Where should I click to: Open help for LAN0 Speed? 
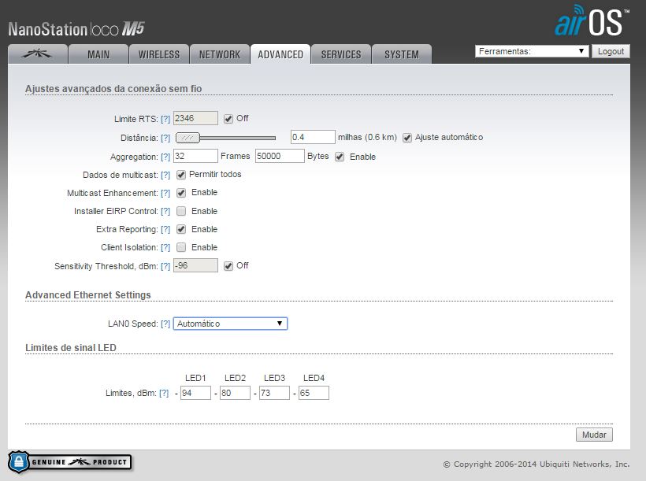pos(165,324)
